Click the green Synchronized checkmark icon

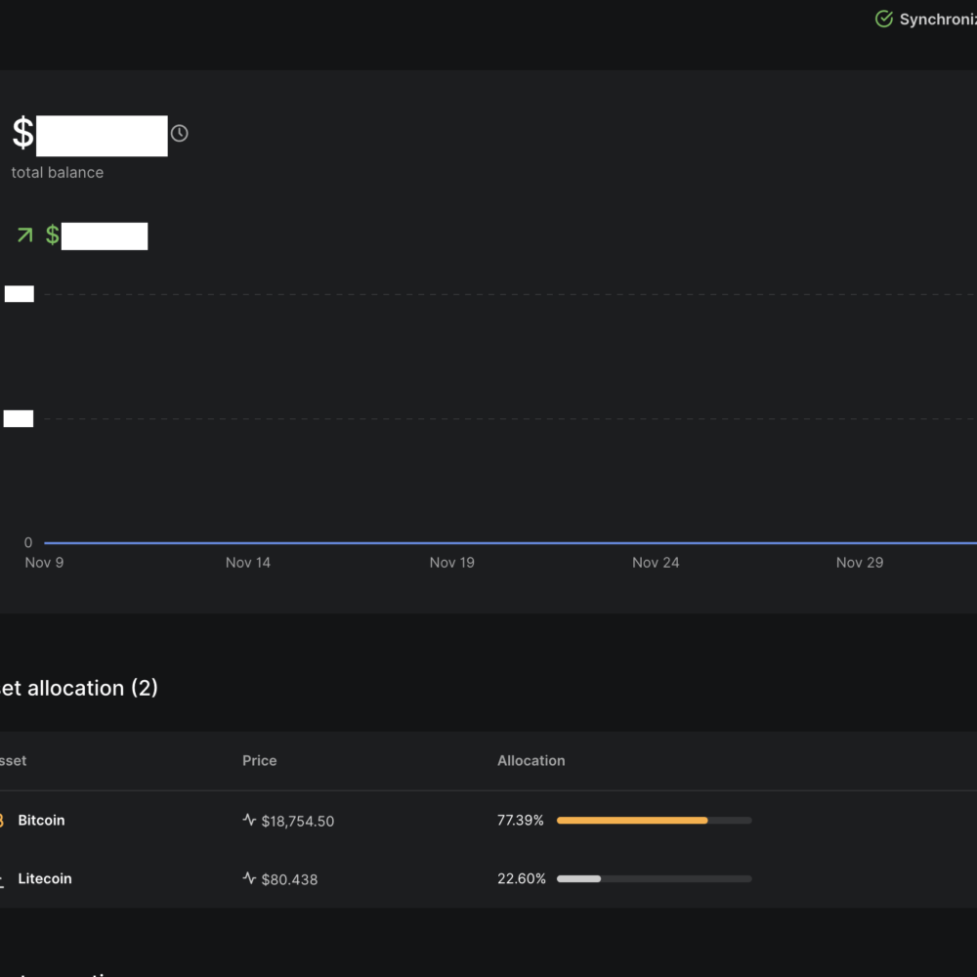883,20
